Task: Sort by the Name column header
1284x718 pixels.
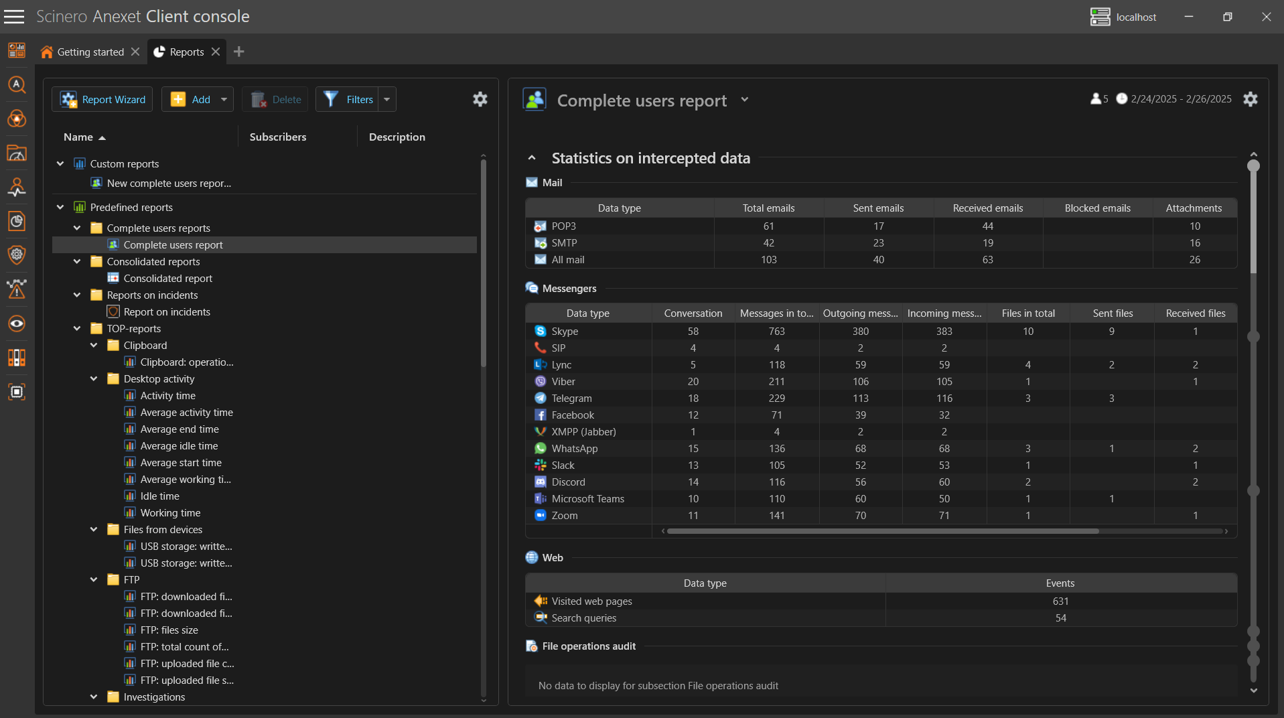Action: click(78, 137)
